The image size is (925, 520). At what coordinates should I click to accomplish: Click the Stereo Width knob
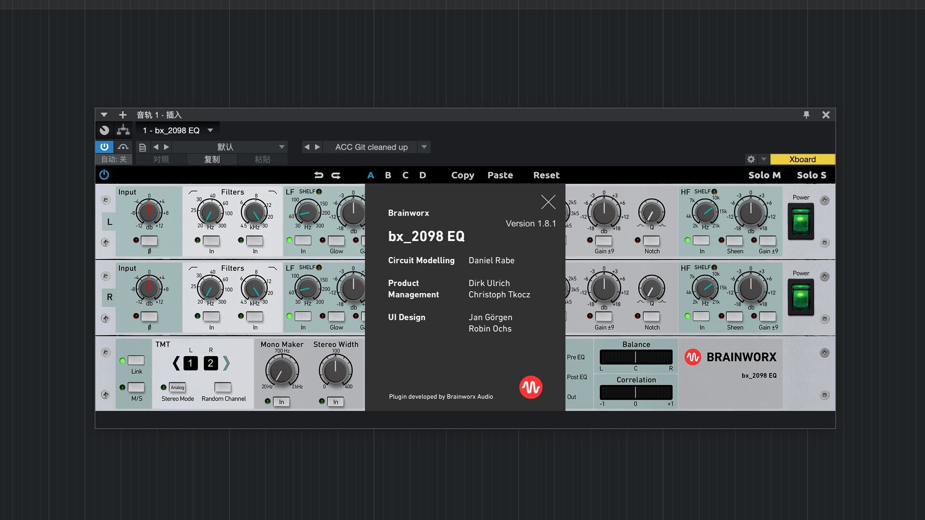(x=336, y=370)
